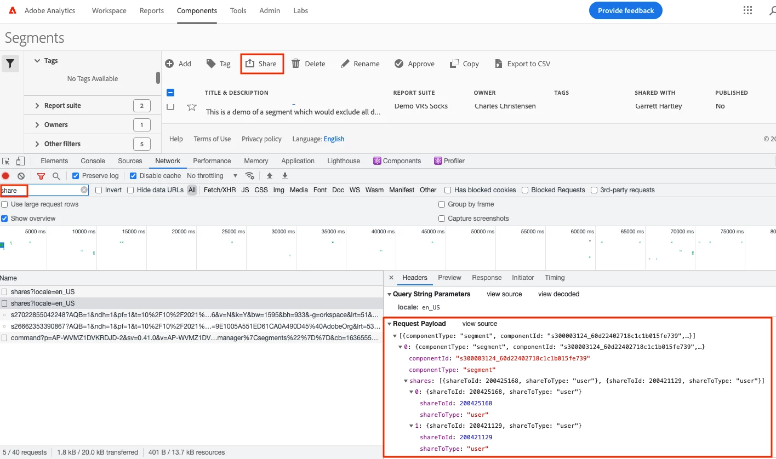Viewport: 776px width, 459px height.
Task: Open the Workspace menu
Action: point(109,10)
